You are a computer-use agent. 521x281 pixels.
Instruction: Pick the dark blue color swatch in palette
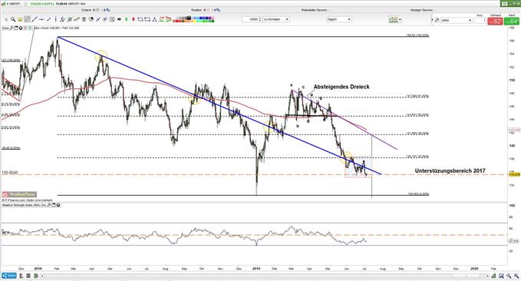click(x=206, y=18)
